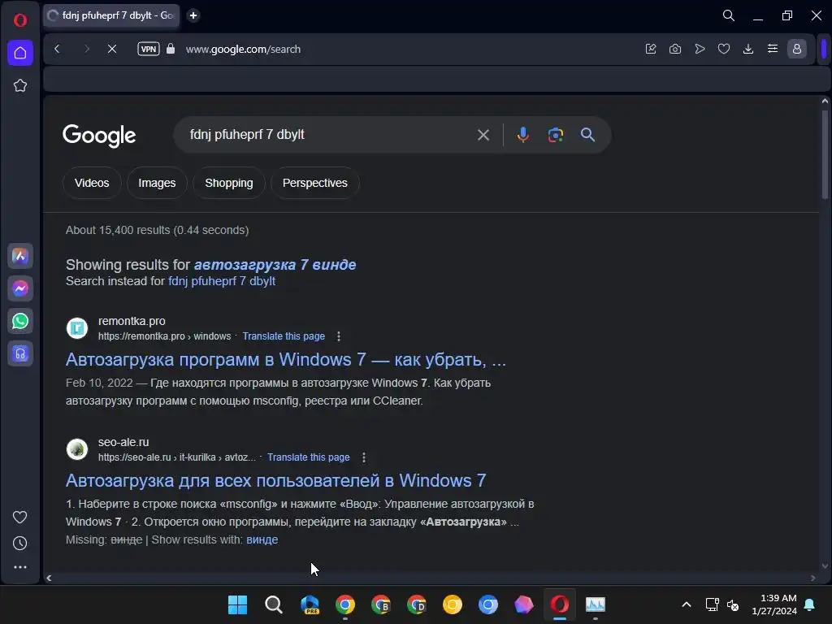Open Aria AI sidebar icon
Screen dimensions: 832x624
20,256
